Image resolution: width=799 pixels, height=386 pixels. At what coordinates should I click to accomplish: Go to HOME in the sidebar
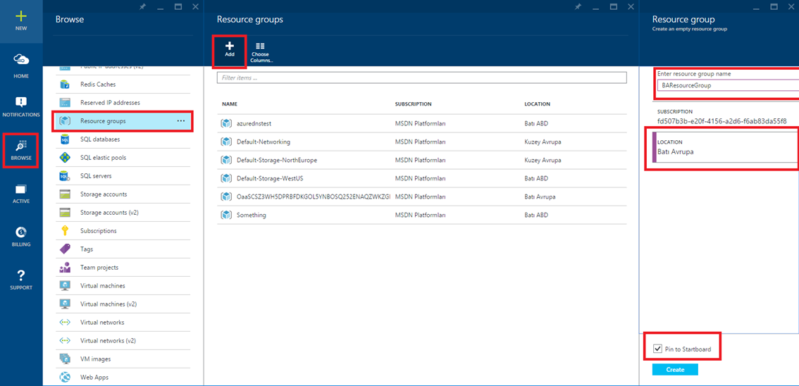pos(21,66)
